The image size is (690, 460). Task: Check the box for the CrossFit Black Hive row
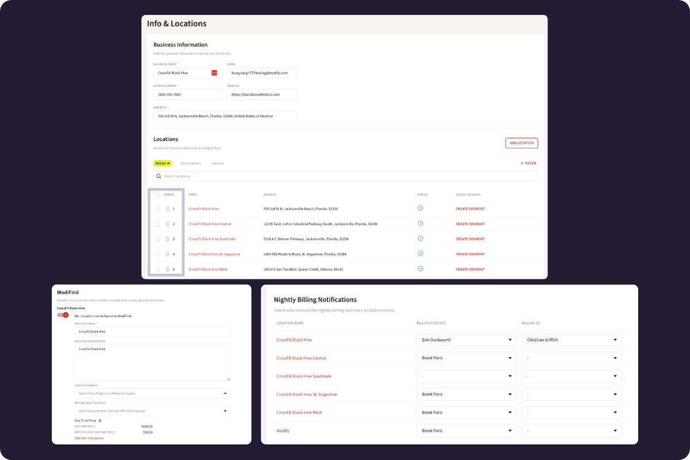click(x=158, y=209)
